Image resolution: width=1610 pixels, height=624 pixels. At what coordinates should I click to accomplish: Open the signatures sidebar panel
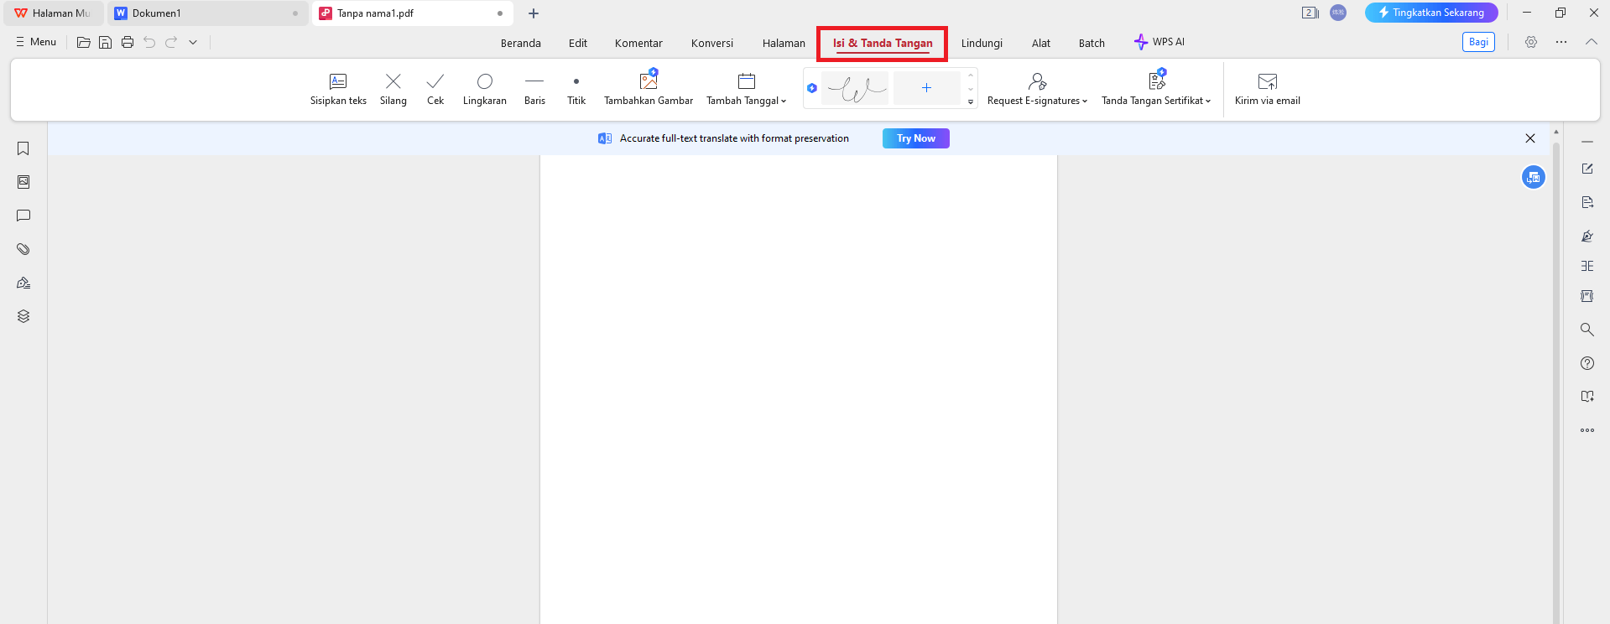point(23,283)
